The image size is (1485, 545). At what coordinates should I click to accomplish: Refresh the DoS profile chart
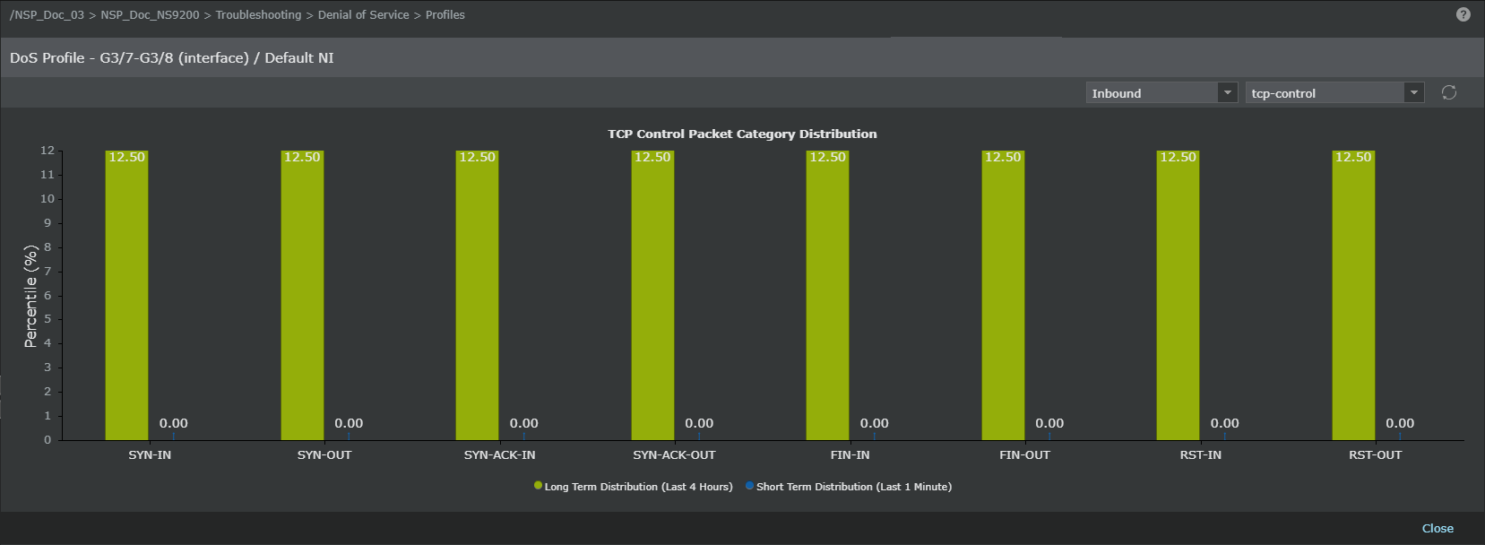pyautogui.click(x=1449, y=92)
